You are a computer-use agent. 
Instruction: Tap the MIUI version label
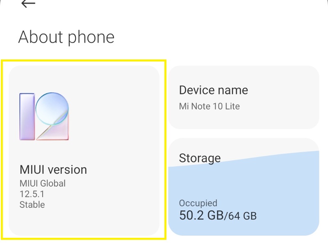53,170
